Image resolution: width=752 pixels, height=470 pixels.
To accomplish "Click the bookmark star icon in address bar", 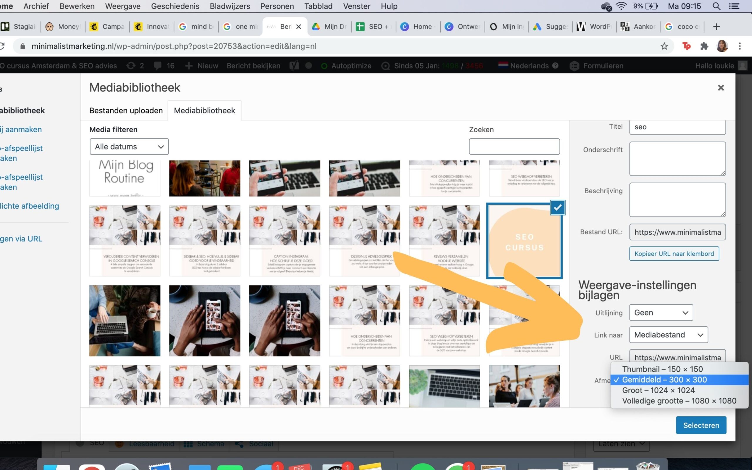I will point(664,46).
